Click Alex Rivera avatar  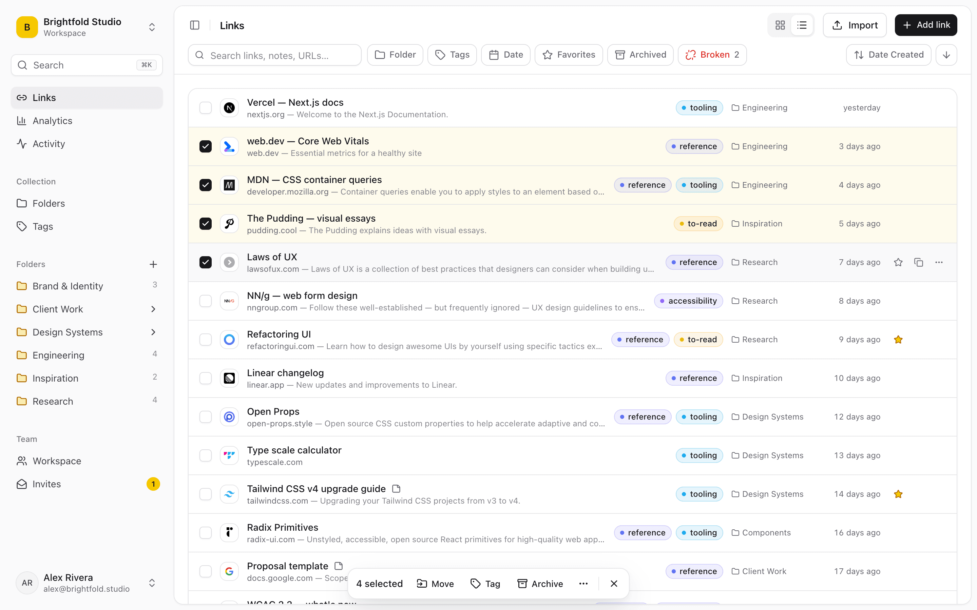[x=27, y=583]
